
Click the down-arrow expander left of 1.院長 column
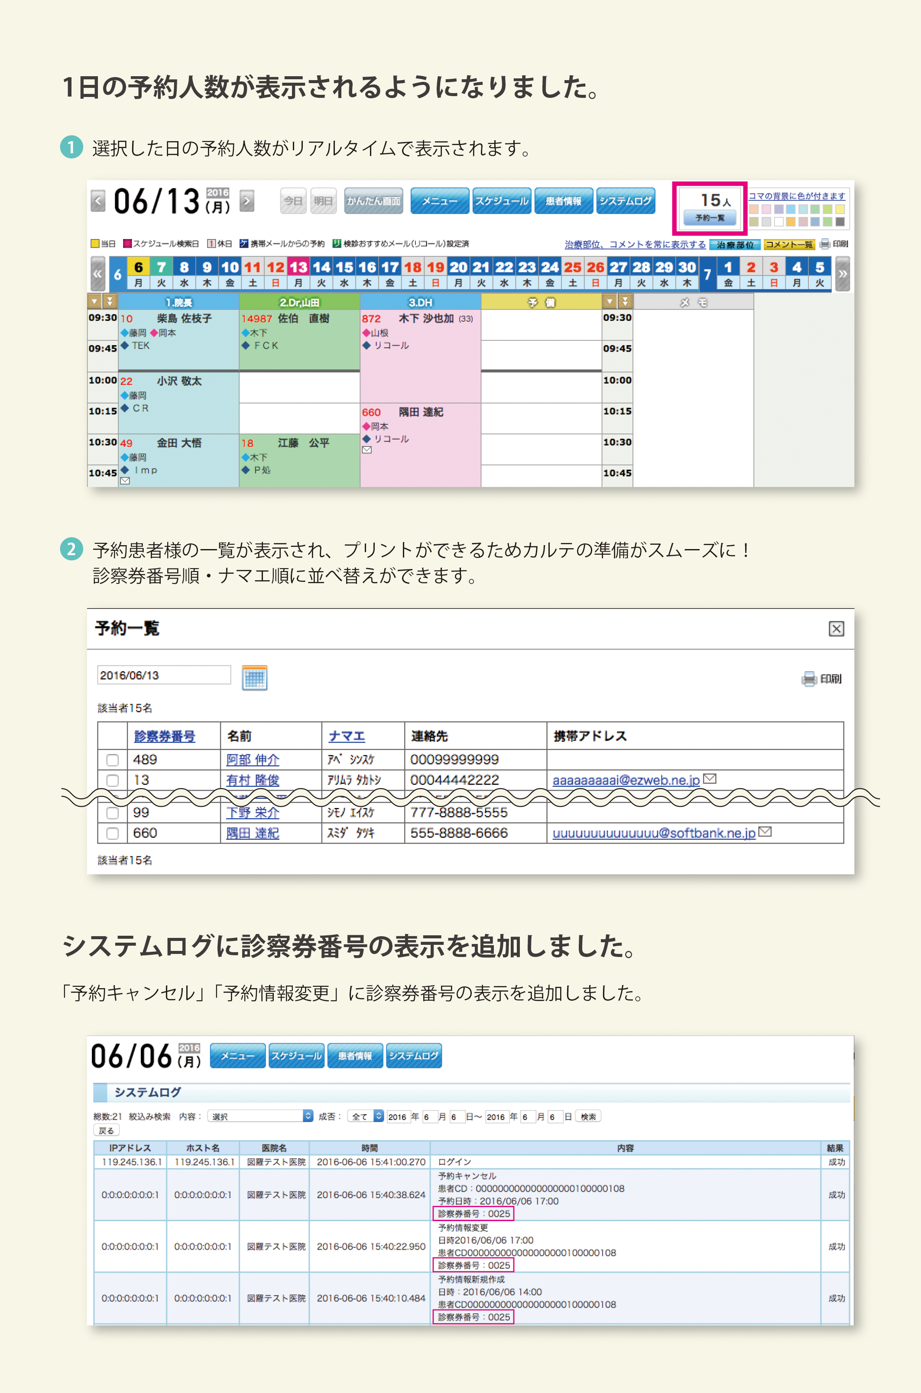tap(94, 302)
